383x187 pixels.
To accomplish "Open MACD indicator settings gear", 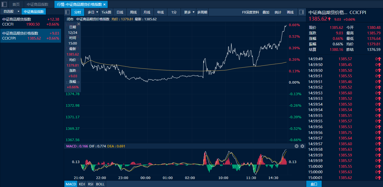I will [302, 146].
